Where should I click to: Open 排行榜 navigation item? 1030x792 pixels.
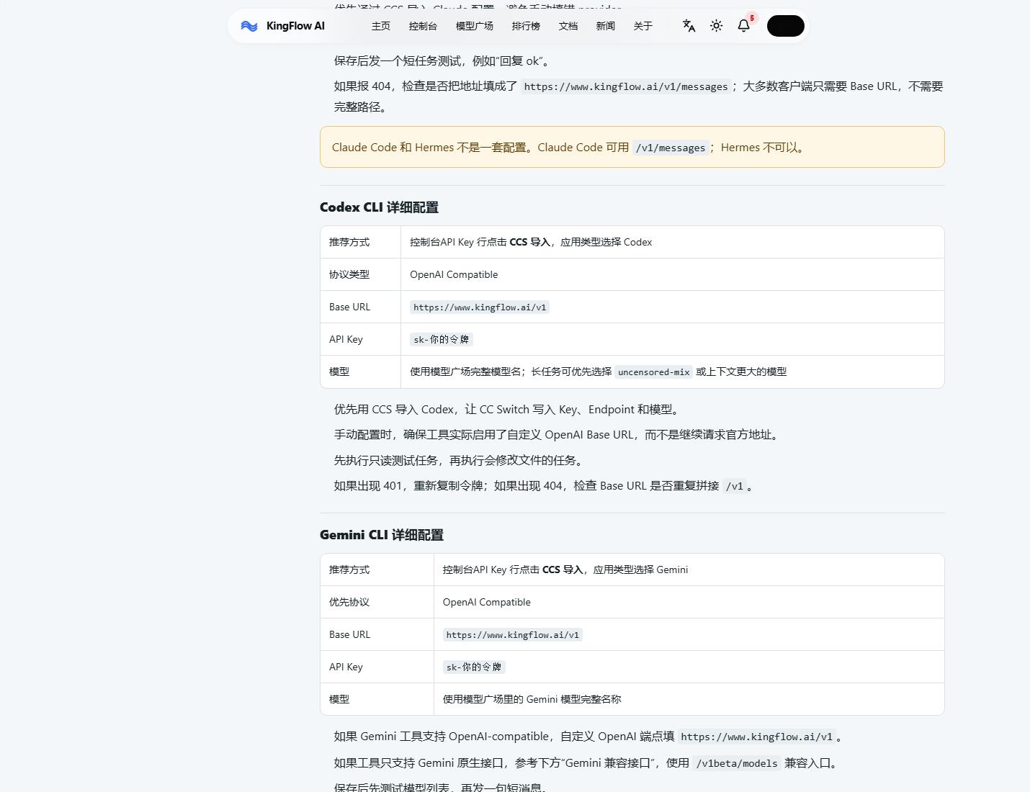click(x=526, y=26)
